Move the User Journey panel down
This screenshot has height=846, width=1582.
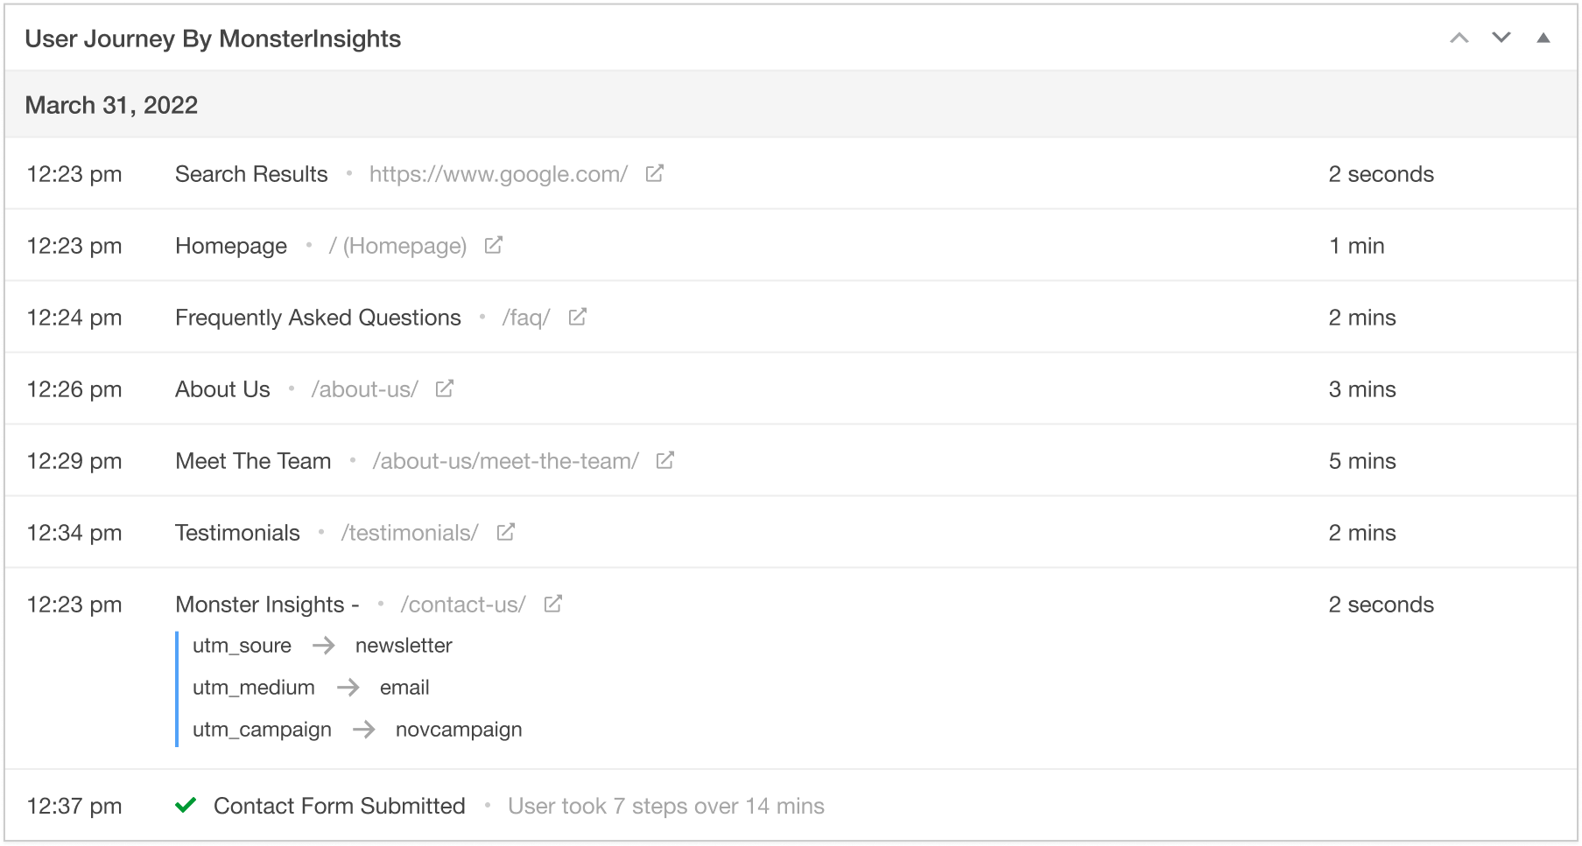click(1501, 38)
